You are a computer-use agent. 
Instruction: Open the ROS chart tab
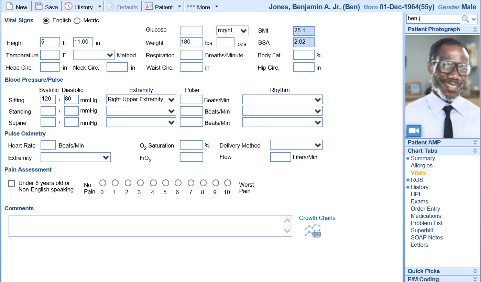(x=417, y=180)
